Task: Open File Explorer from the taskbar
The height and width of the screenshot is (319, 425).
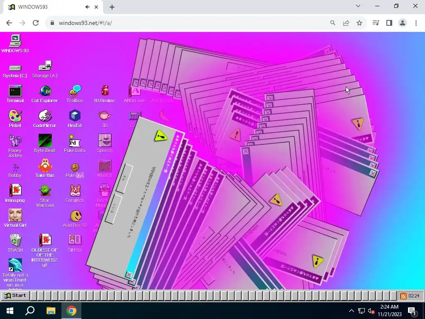Action: 51,311
